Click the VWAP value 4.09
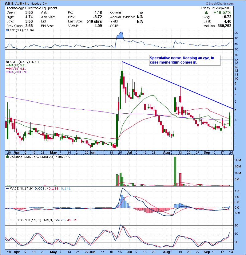 click(98, 26)
